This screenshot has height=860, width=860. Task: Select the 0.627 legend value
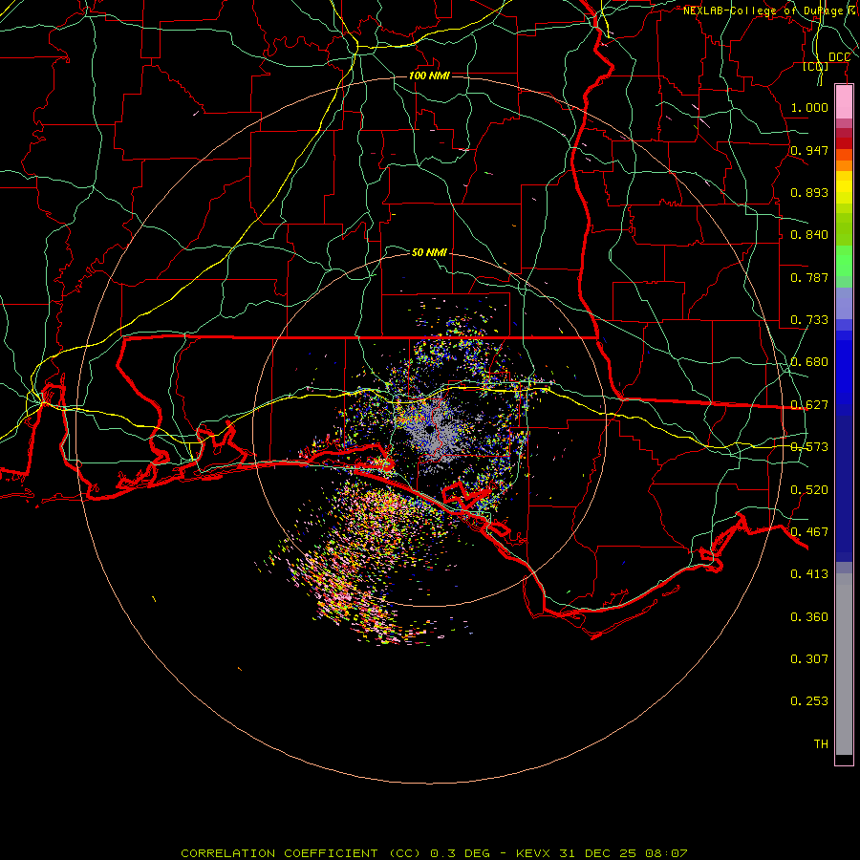809,405
